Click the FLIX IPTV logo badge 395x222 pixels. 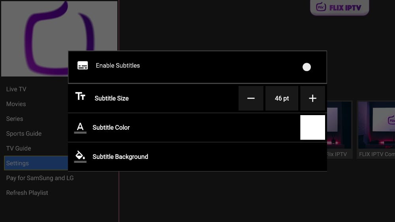[339, 7]
